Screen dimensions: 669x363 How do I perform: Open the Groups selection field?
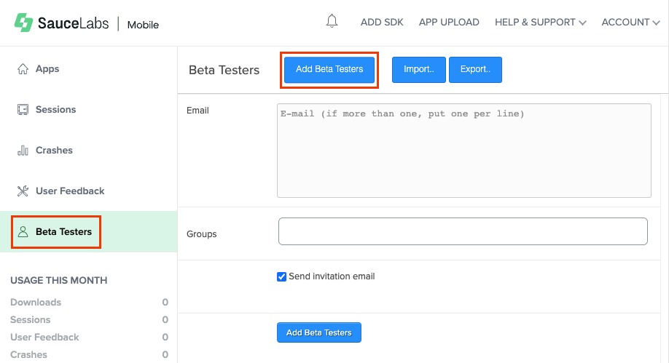463,231
